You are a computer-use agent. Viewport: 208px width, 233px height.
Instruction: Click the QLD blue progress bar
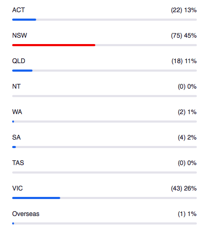(x=22, y=71)
